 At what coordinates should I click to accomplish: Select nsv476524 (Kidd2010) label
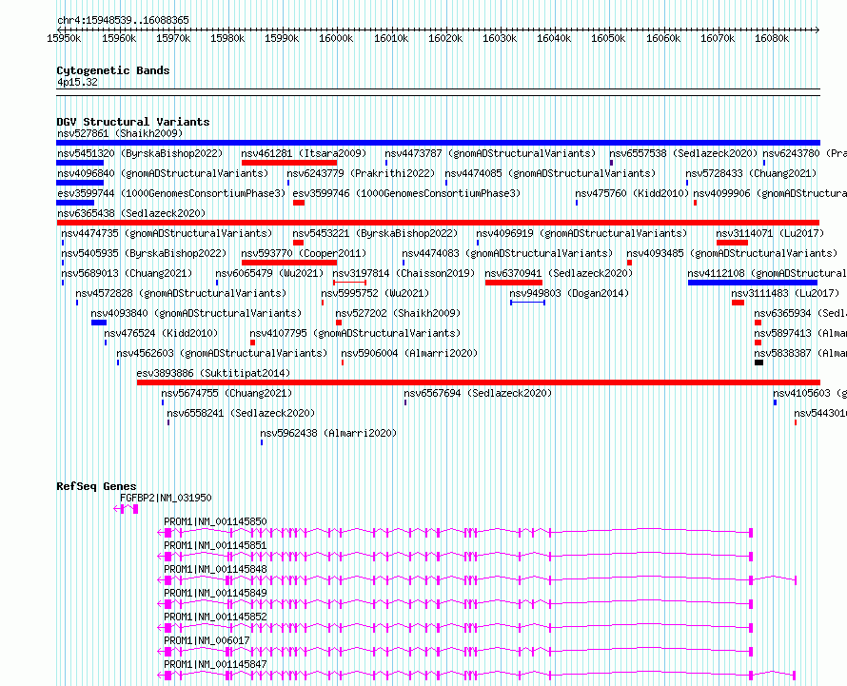pyautogui.click(x=161, y=333)
